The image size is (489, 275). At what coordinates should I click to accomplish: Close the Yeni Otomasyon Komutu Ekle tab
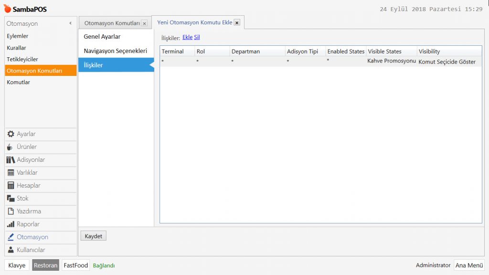point(237,22)
